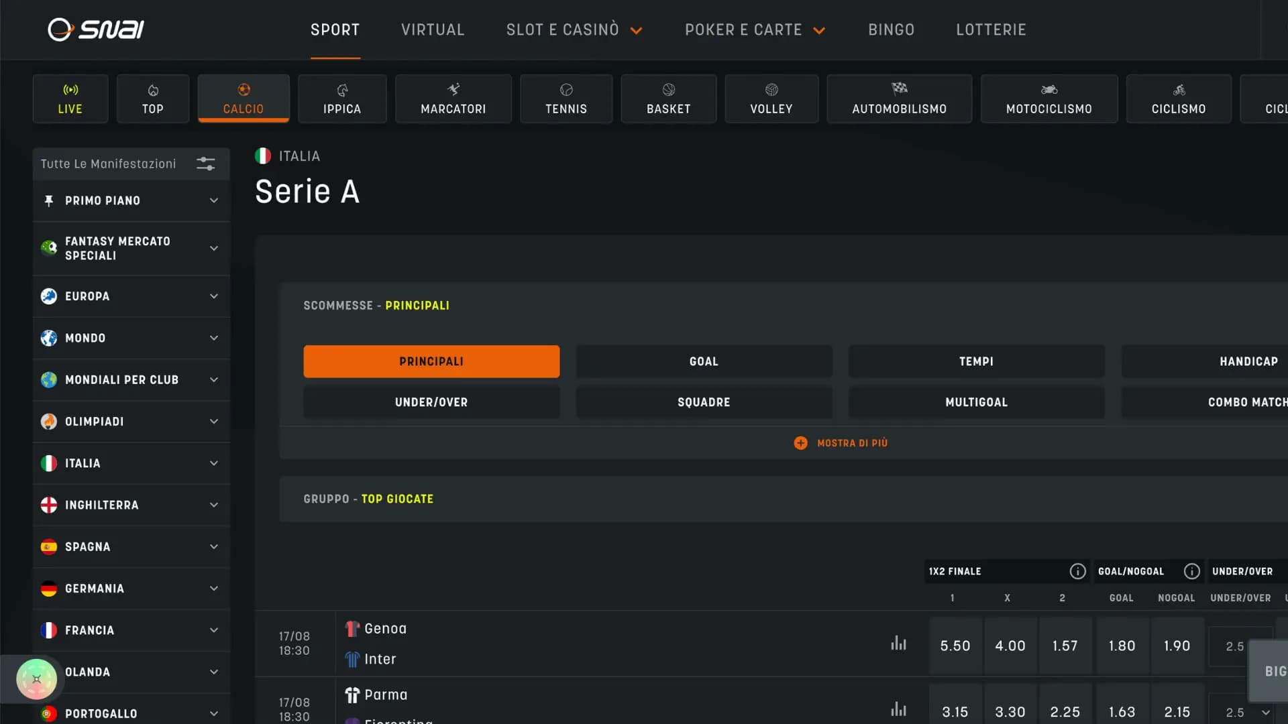Open the Tennis sports category

coord(566,99)
